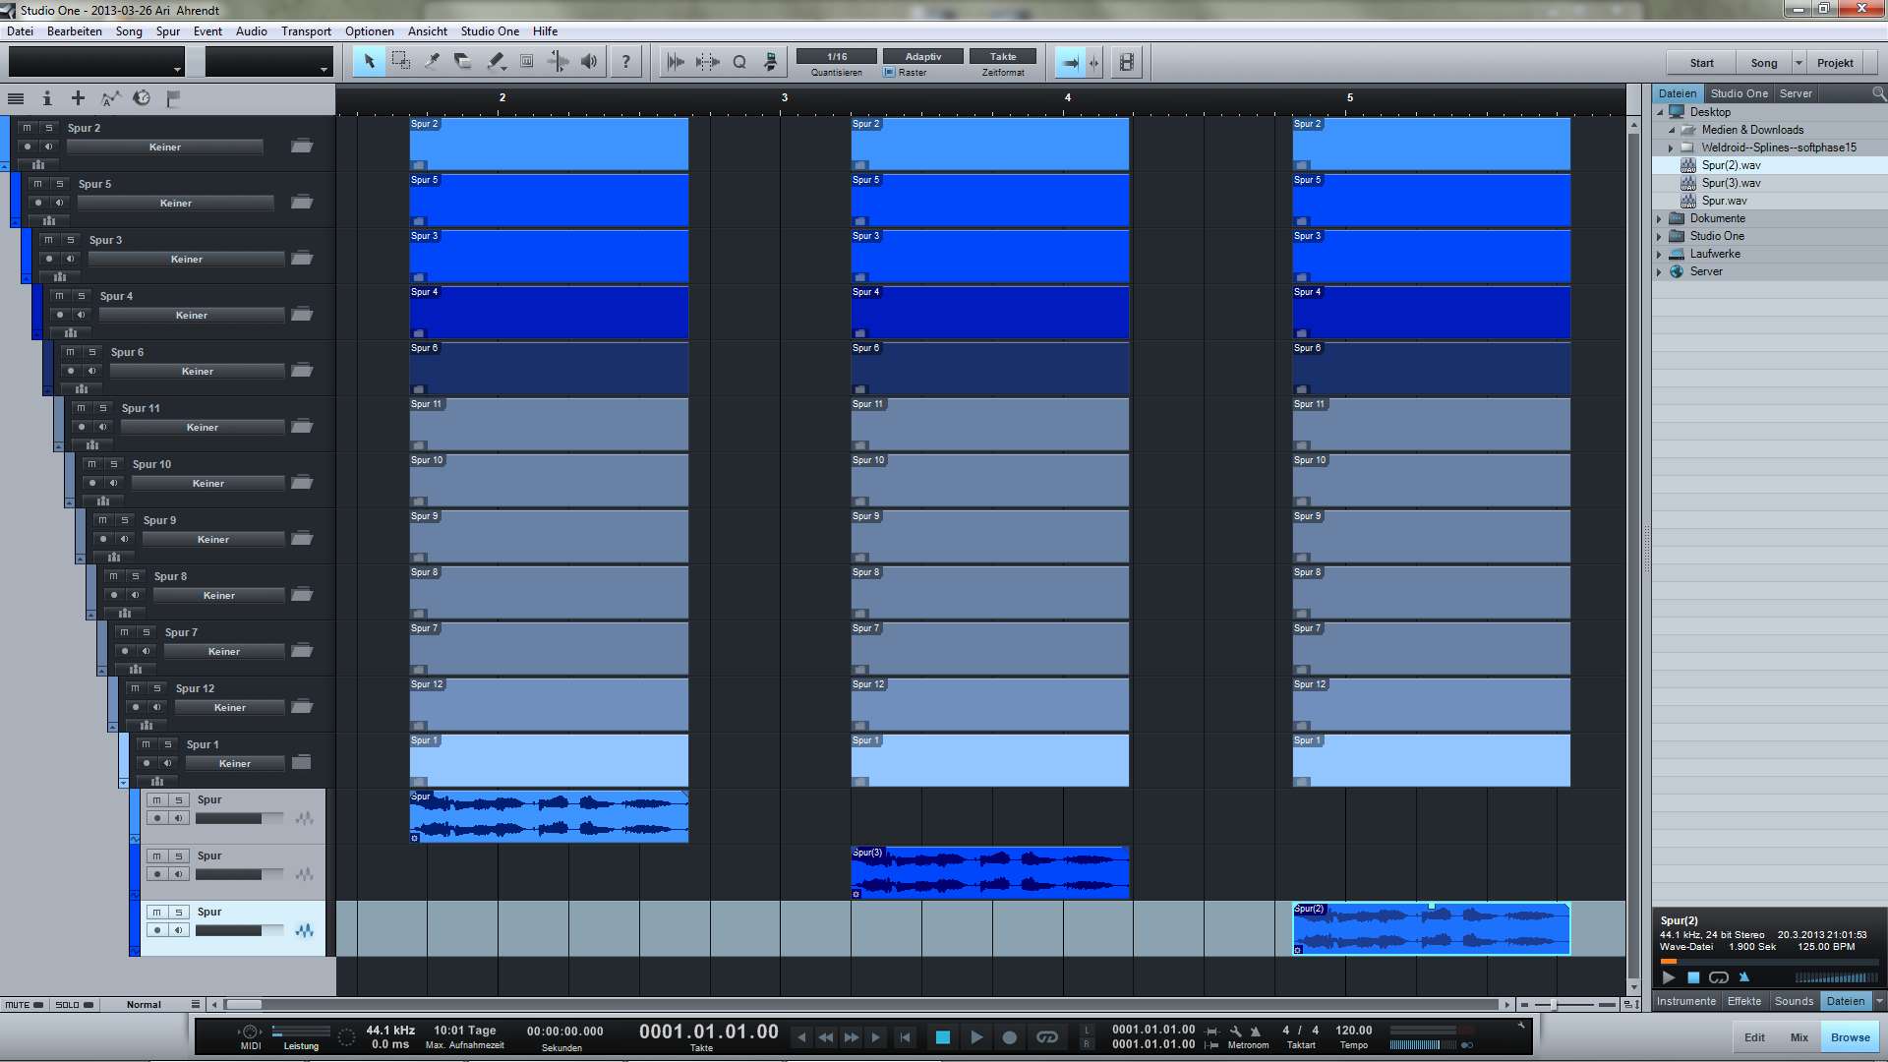Open the track list icon
Screen dimensions: 1888x1062
click(16, 98)
